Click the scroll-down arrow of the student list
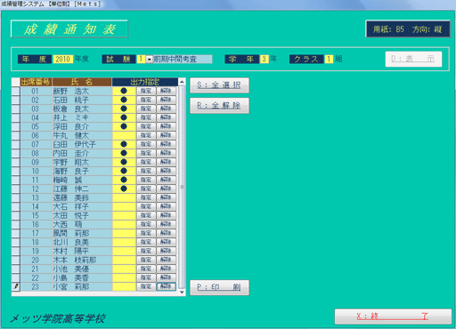Image resolution: width=456 pixels, height=329 pixels. pos(182,293)
